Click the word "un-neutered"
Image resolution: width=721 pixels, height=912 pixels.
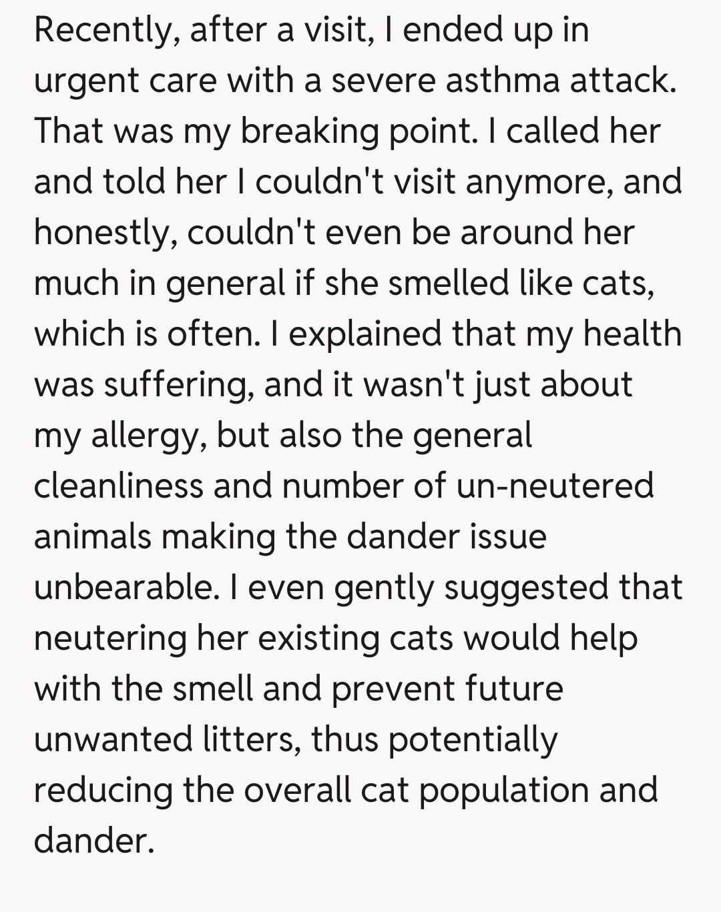[555, 486]
